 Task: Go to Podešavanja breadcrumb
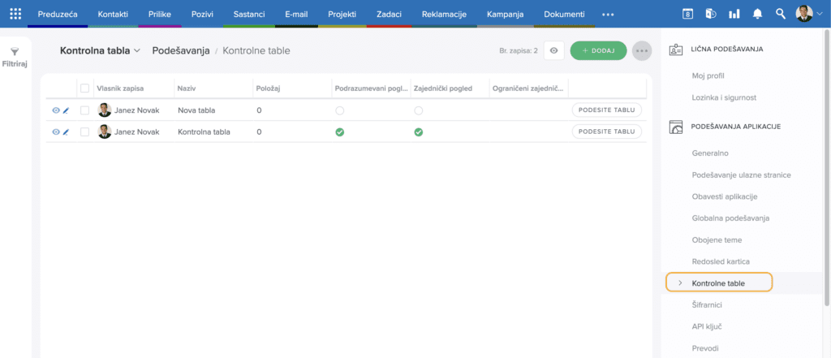click(181, 51)
